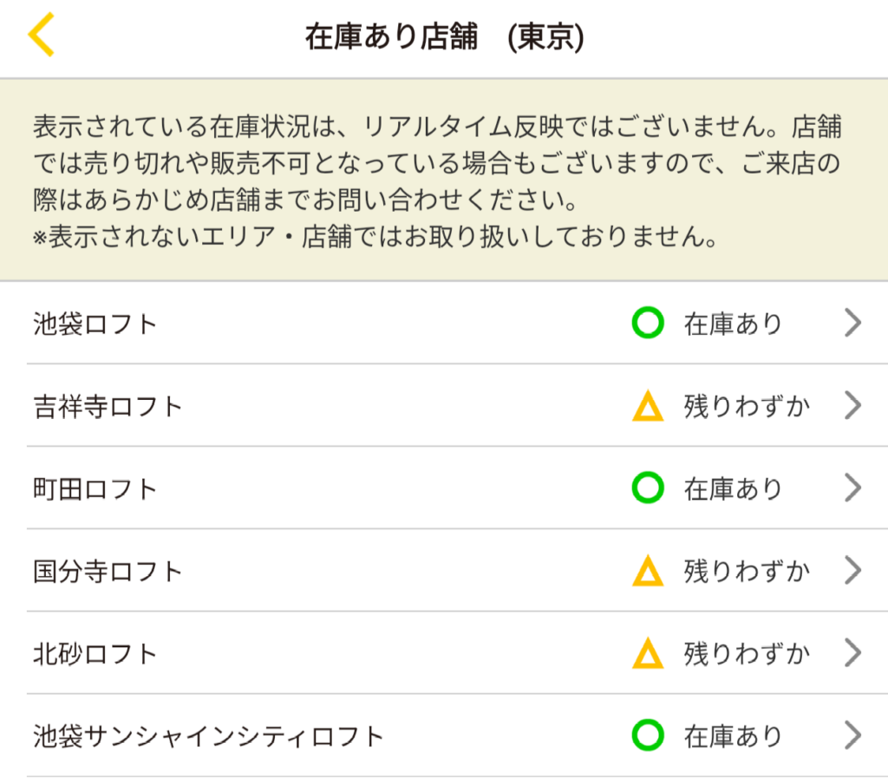Tap the 在庫あり label next to 町田ロフト
This screenshot has width=888, height=780.
click(x=733, y=488)
